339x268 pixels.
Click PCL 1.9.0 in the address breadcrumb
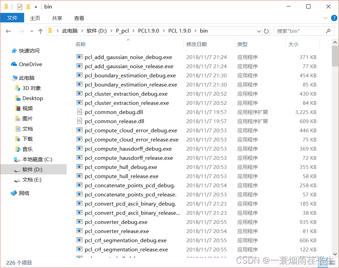[180, 31]
